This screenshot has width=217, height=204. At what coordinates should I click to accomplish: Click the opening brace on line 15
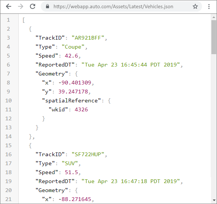click(x=30, y=146)
